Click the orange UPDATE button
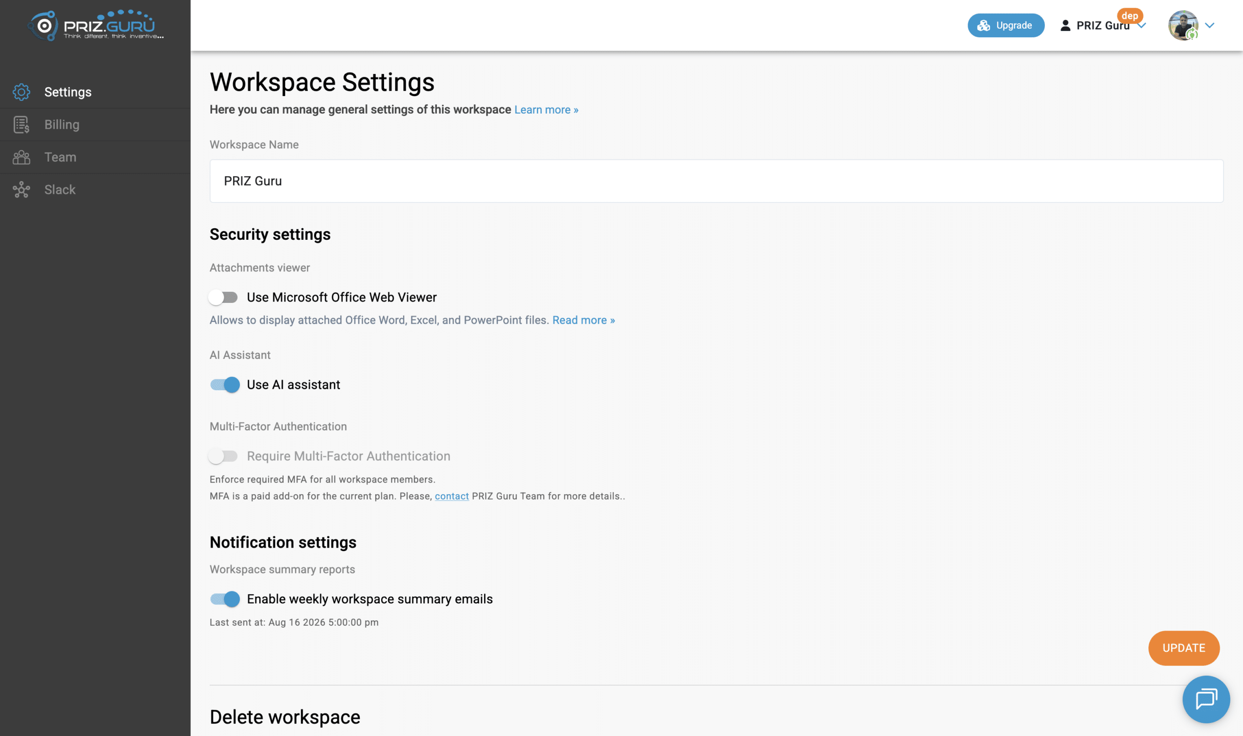This screenshot has height=736, width=1243. 1183,648
